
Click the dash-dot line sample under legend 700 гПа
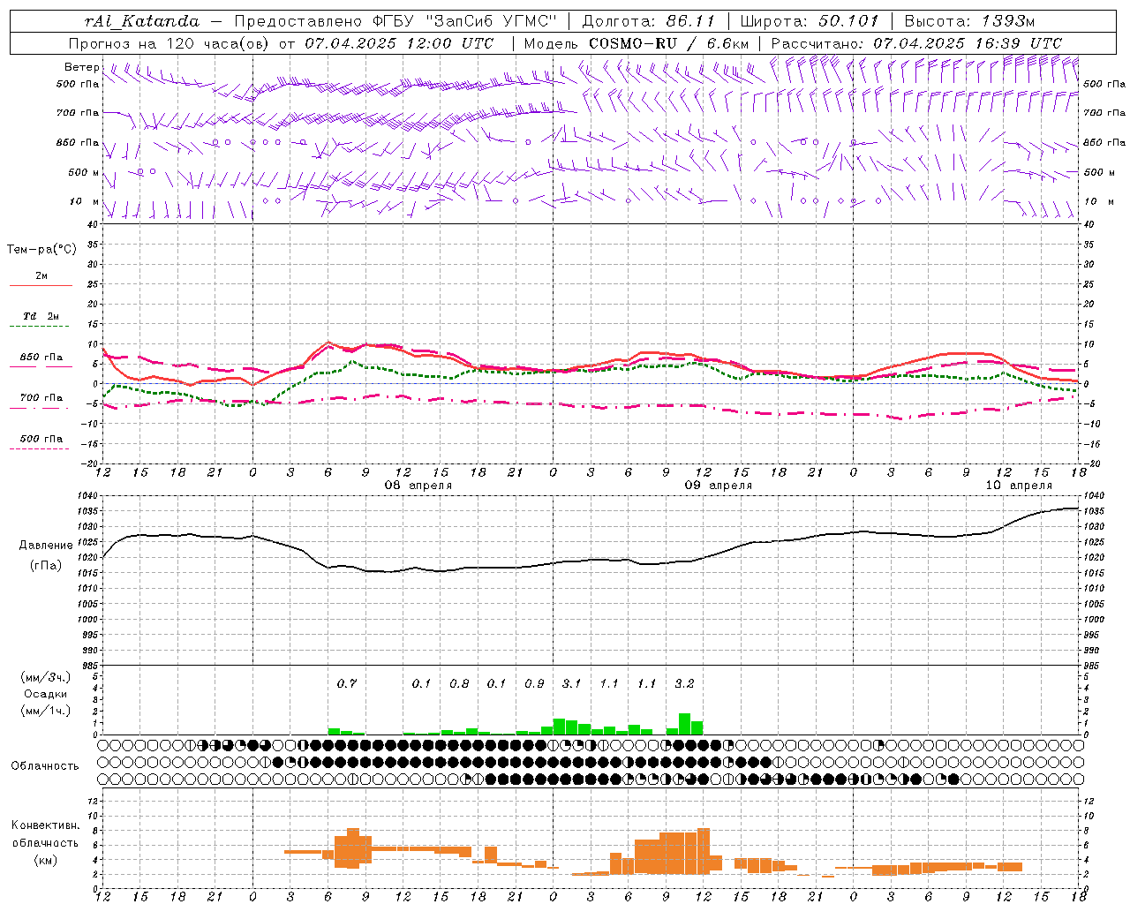(39, 408)
